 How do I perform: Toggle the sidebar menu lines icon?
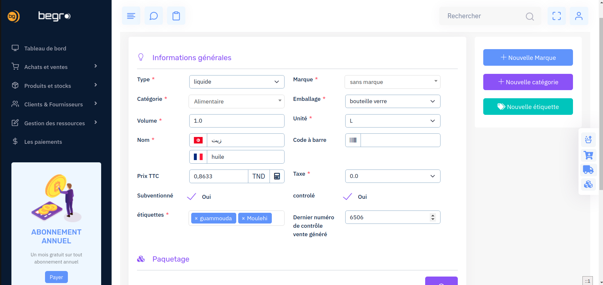131,16
